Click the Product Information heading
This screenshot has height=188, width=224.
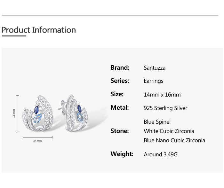click(x=38, y=30)
